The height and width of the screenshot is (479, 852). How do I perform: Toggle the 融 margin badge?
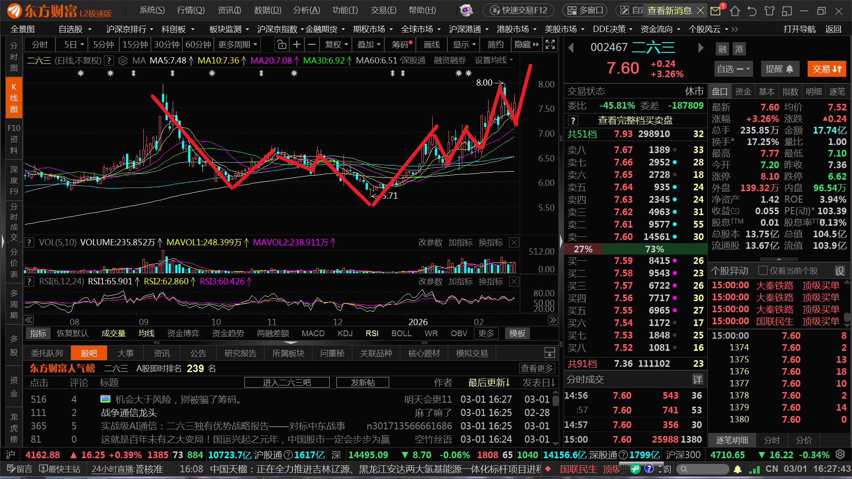[x=722, y=49]
